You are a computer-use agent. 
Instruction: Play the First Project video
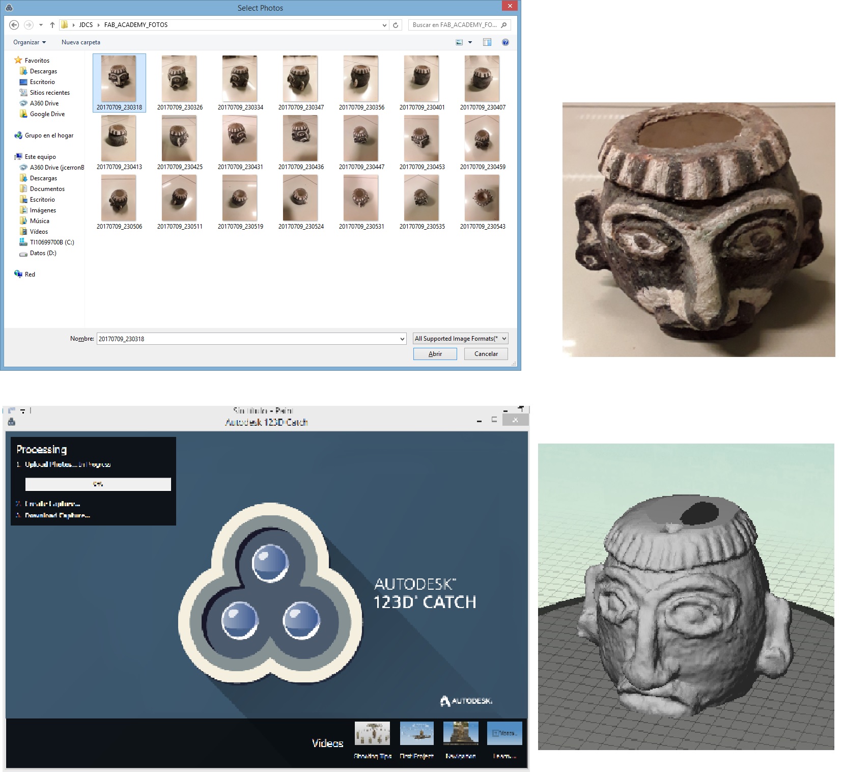(x=417, y=733)
